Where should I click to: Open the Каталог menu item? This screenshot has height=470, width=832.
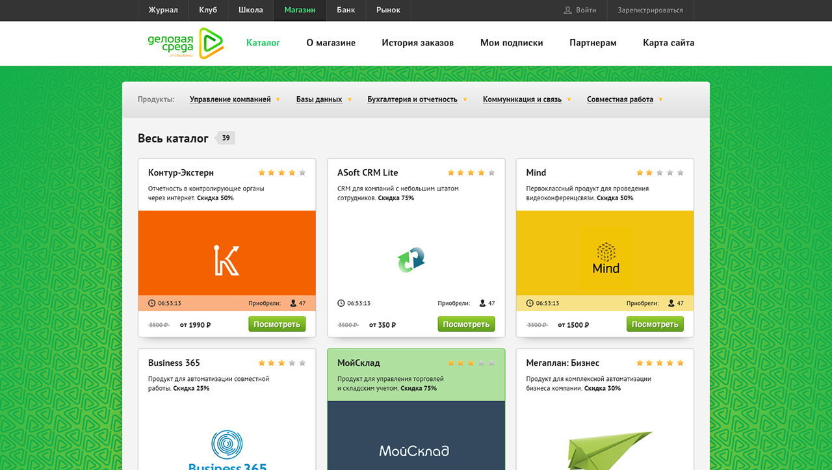(263, 43)
